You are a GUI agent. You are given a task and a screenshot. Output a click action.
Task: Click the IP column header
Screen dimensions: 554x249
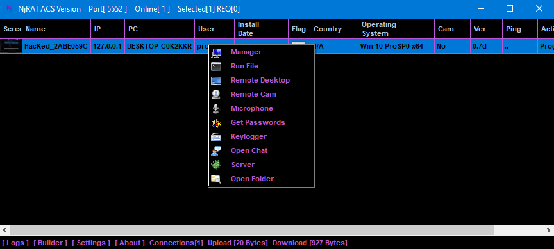[108, 29]
